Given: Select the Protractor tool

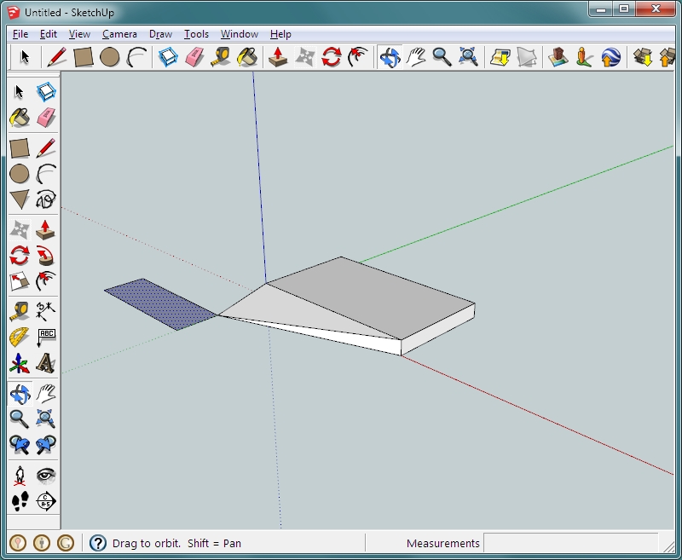Looking at the screenshot, I should coord(19,338).
